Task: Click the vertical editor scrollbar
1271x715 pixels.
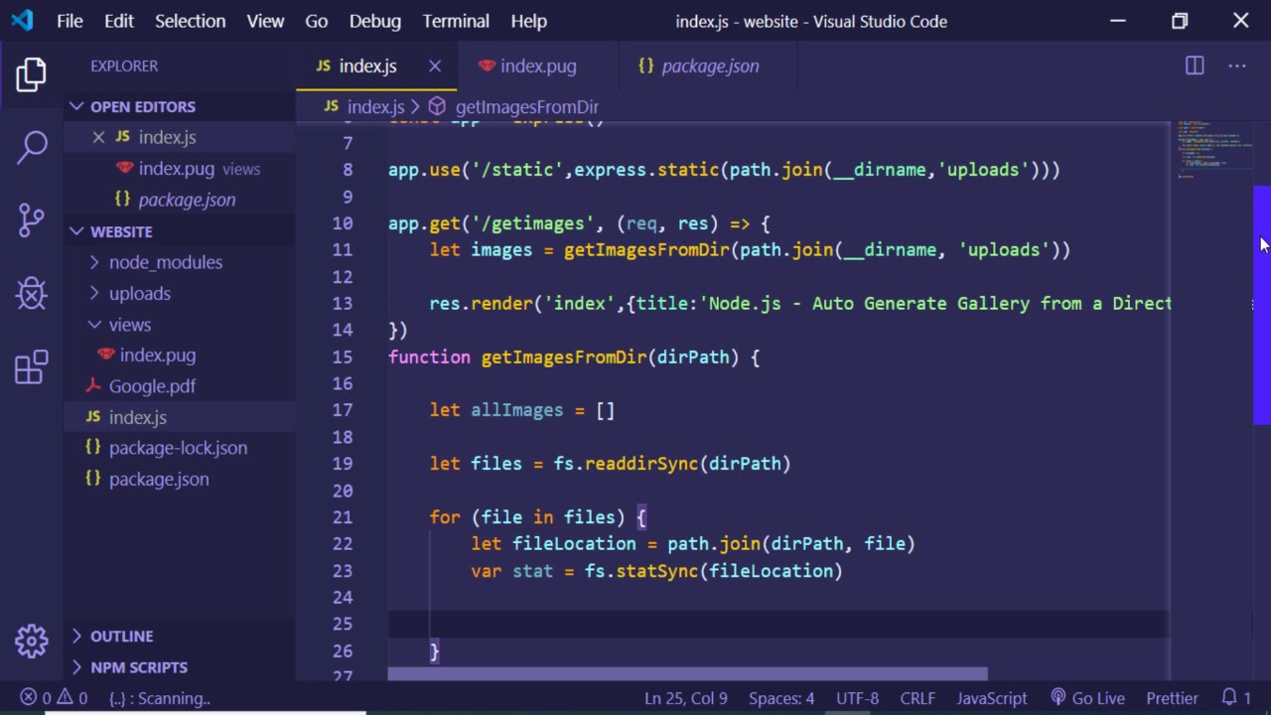Action: [1261, 305]
